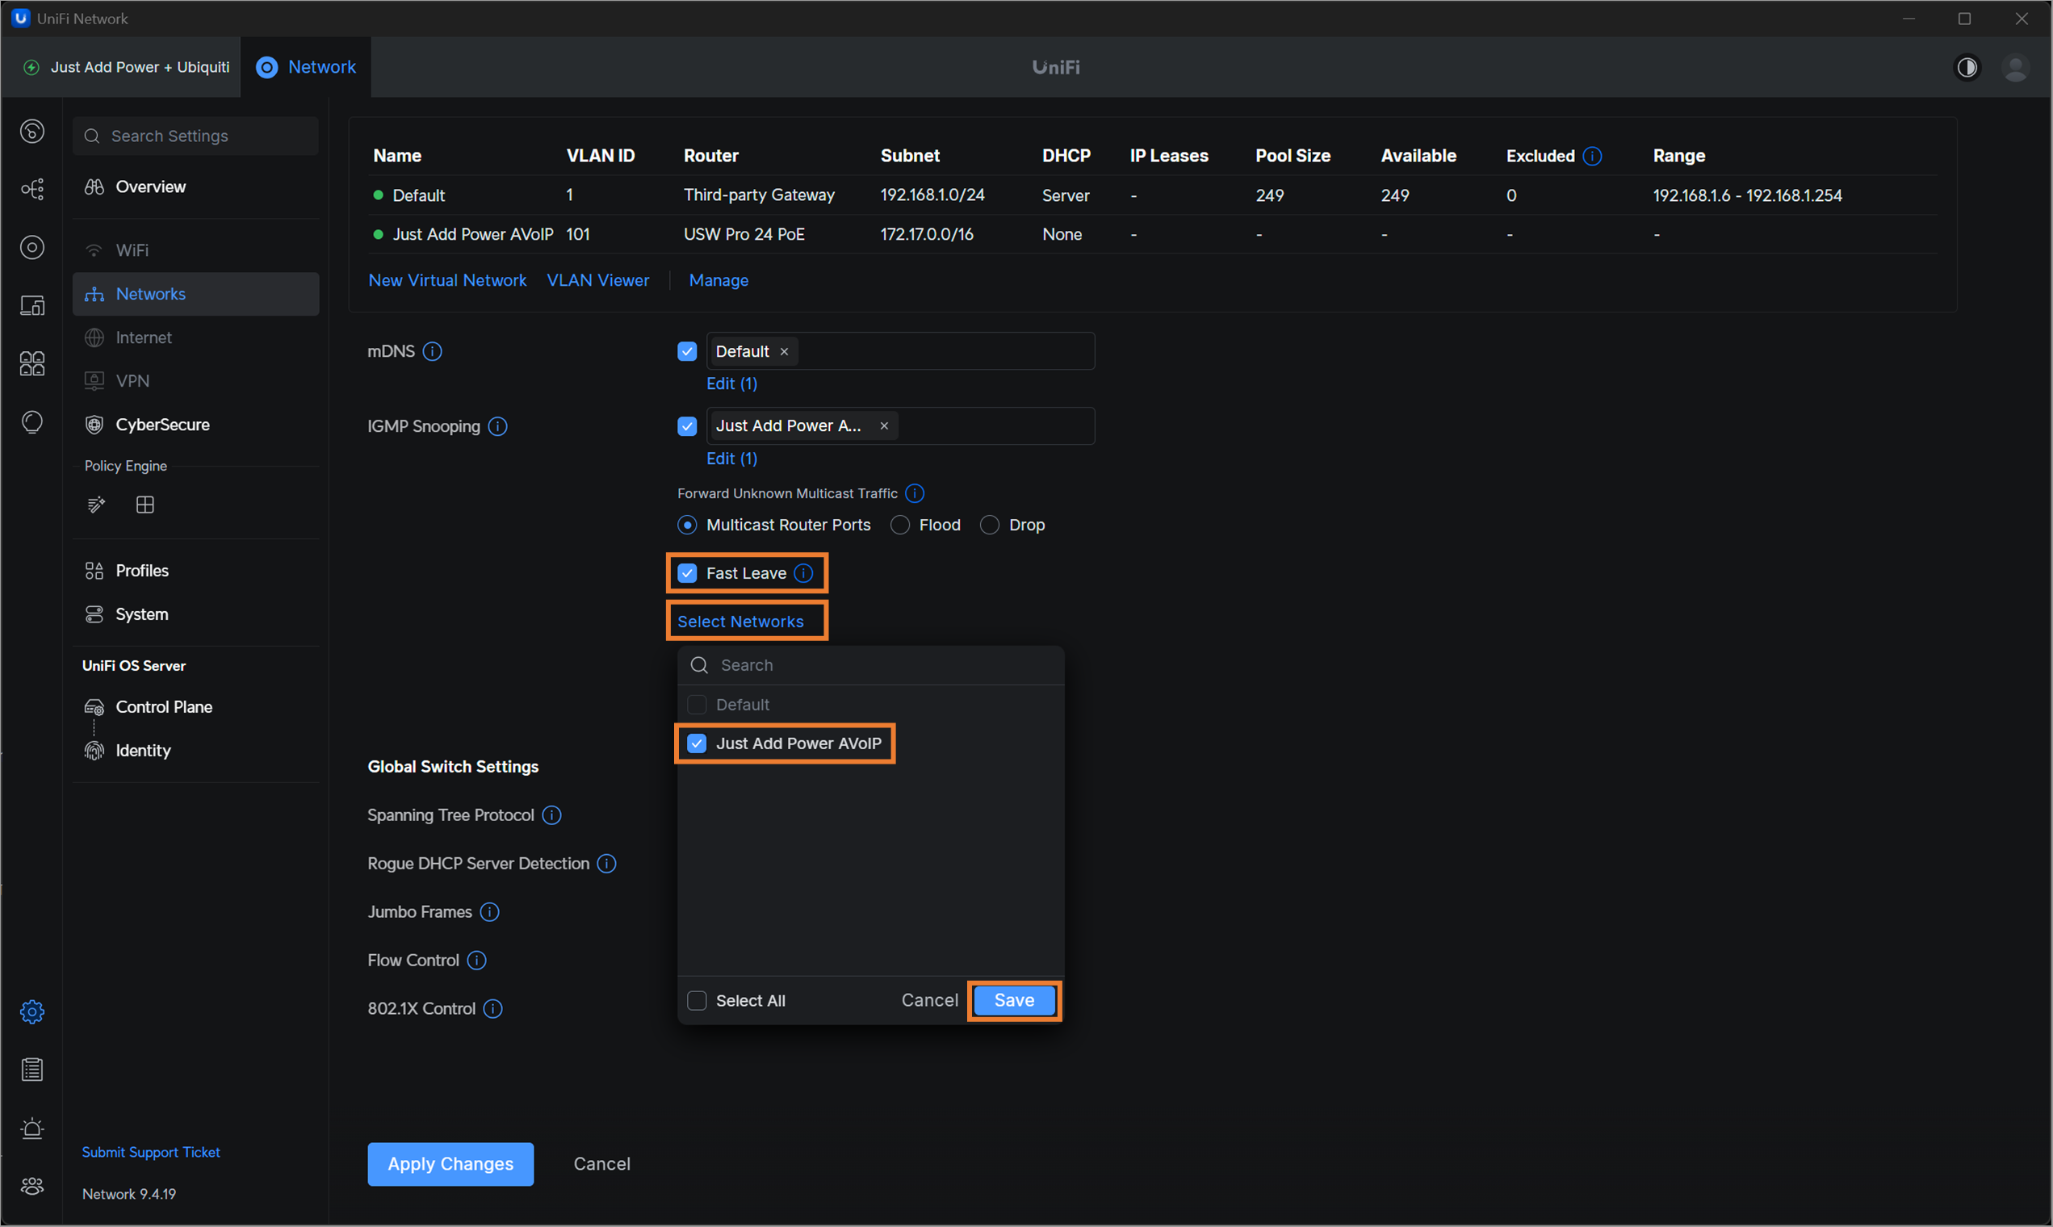Click the Fast Leave info icon
The height and width of the screenshot is (1227, 2053).
(803, 573)
